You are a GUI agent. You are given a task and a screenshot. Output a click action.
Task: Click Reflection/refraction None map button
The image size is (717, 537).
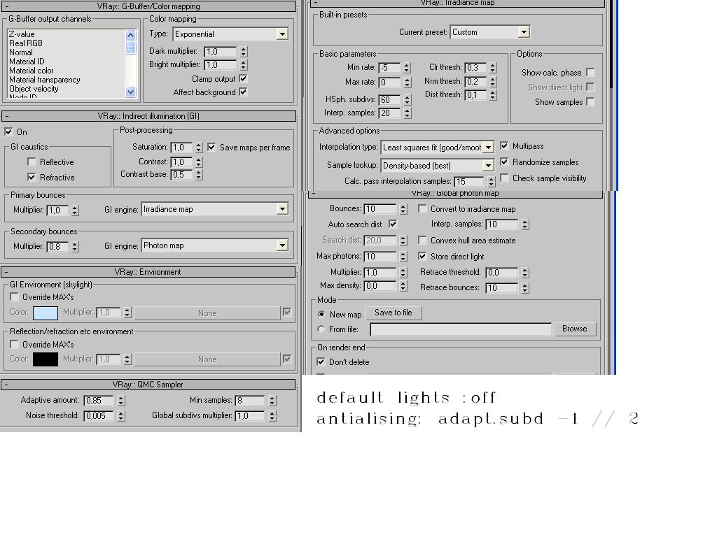coord(207,359)
